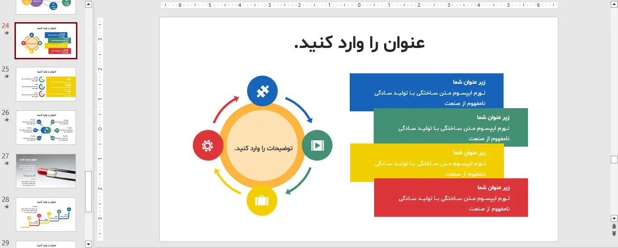618x248 pixels.
Task: Select slide 28 thumbnail
Action: click(46, 215)
